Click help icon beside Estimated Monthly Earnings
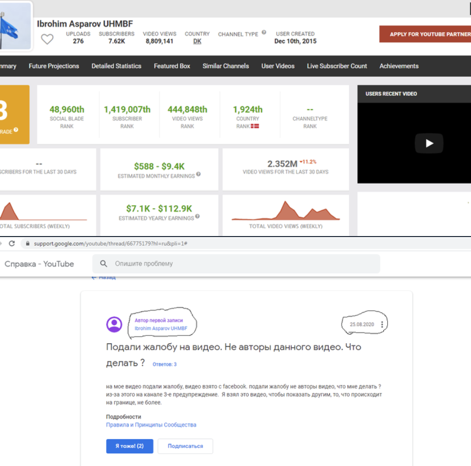The image size is (471, 466). (198, 175)
